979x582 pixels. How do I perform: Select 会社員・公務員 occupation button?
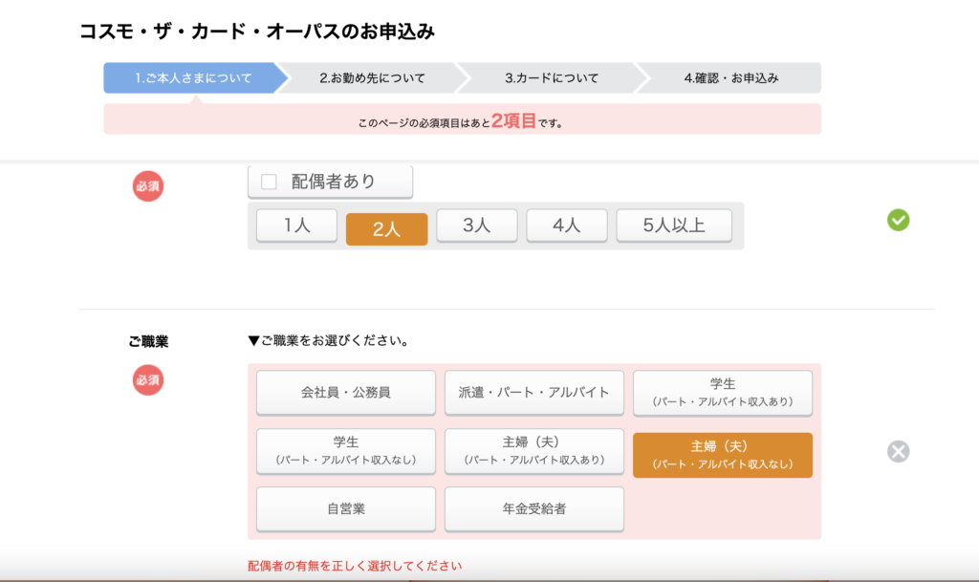pos(345,393)
